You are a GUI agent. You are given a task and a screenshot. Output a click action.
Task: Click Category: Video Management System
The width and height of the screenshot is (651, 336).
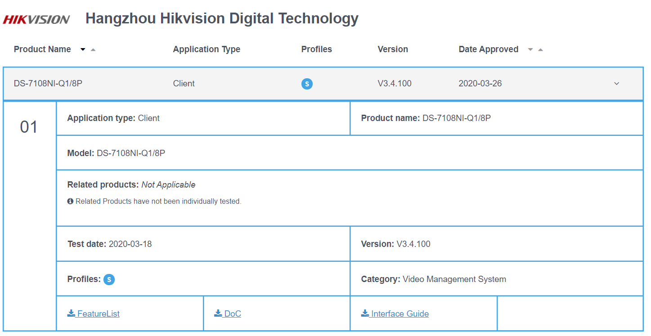pyautogui.click(x=434, y=279)
